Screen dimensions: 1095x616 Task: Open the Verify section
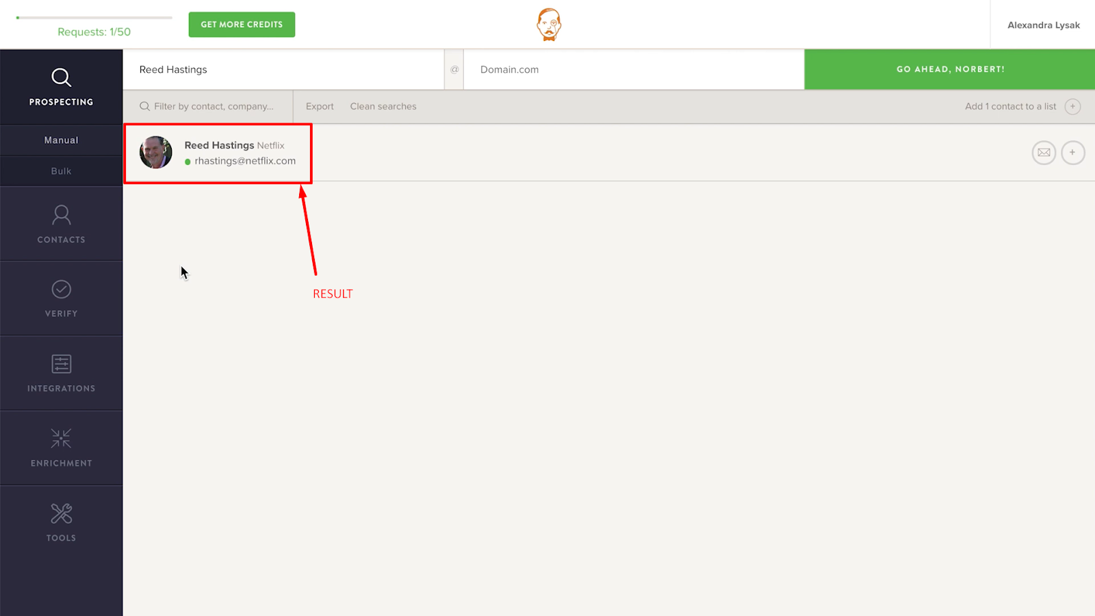pyautogui.click(x=61, y=298)
